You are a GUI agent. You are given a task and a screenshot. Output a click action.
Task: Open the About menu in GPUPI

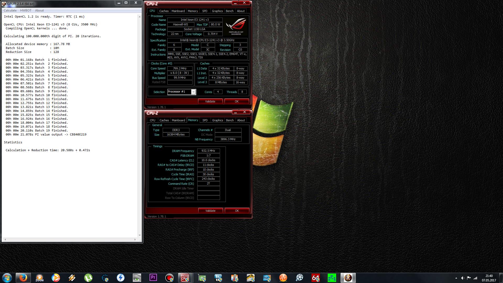tap(39, 10)
